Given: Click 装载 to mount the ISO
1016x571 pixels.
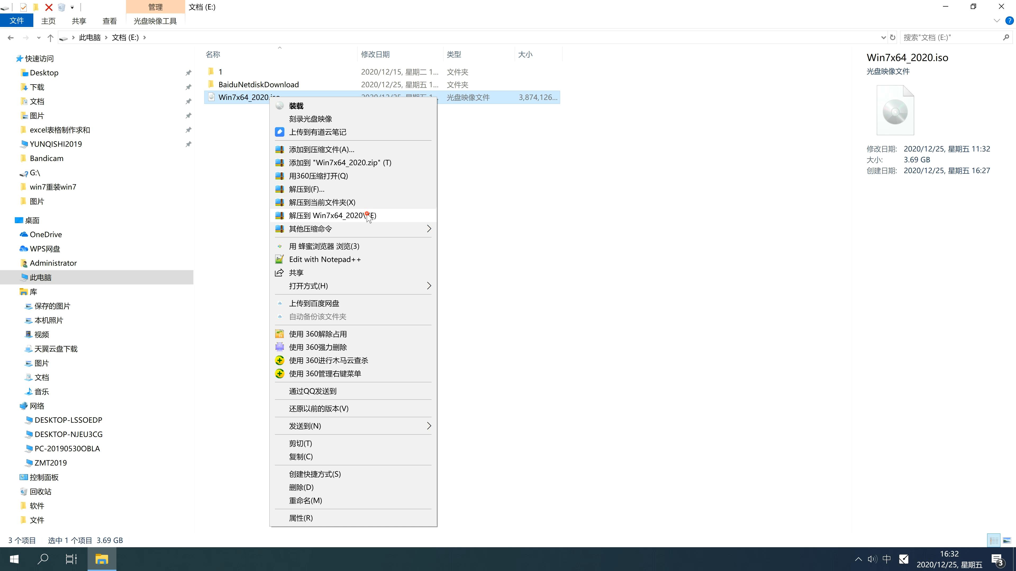Looking at the screenshot, I should pos(296,105).
